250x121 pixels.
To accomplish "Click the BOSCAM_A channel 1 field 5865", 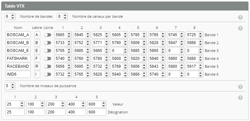I will pos(63,35).
